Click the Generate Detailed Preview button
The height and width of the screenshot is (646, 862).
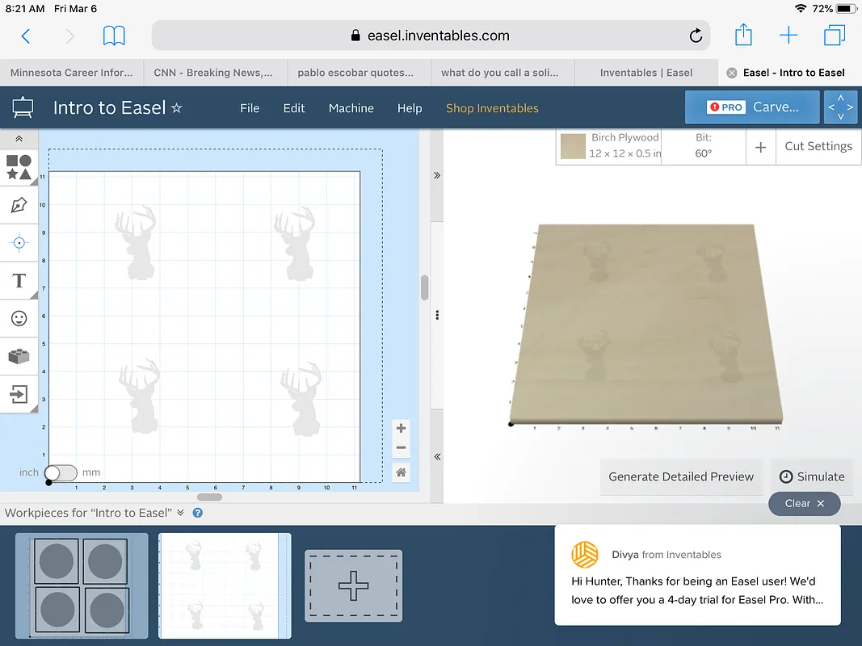[x=681, y=476]
